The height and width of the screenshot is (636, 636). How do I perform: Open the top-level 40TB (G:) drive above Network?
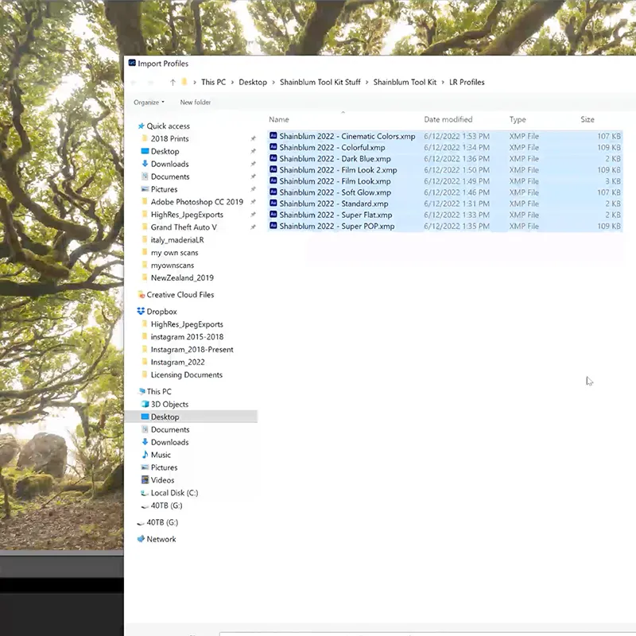point(162,522)
